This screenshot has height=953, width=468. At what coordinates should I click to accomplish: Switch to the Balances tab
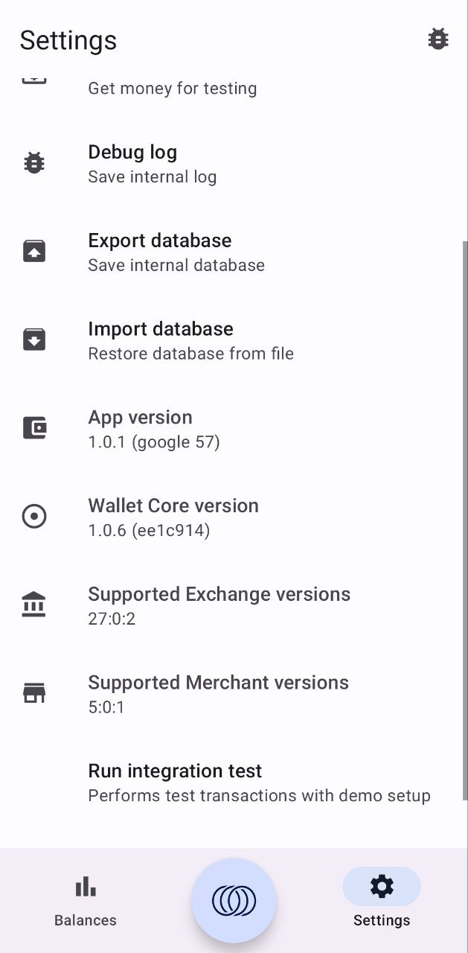86,899
